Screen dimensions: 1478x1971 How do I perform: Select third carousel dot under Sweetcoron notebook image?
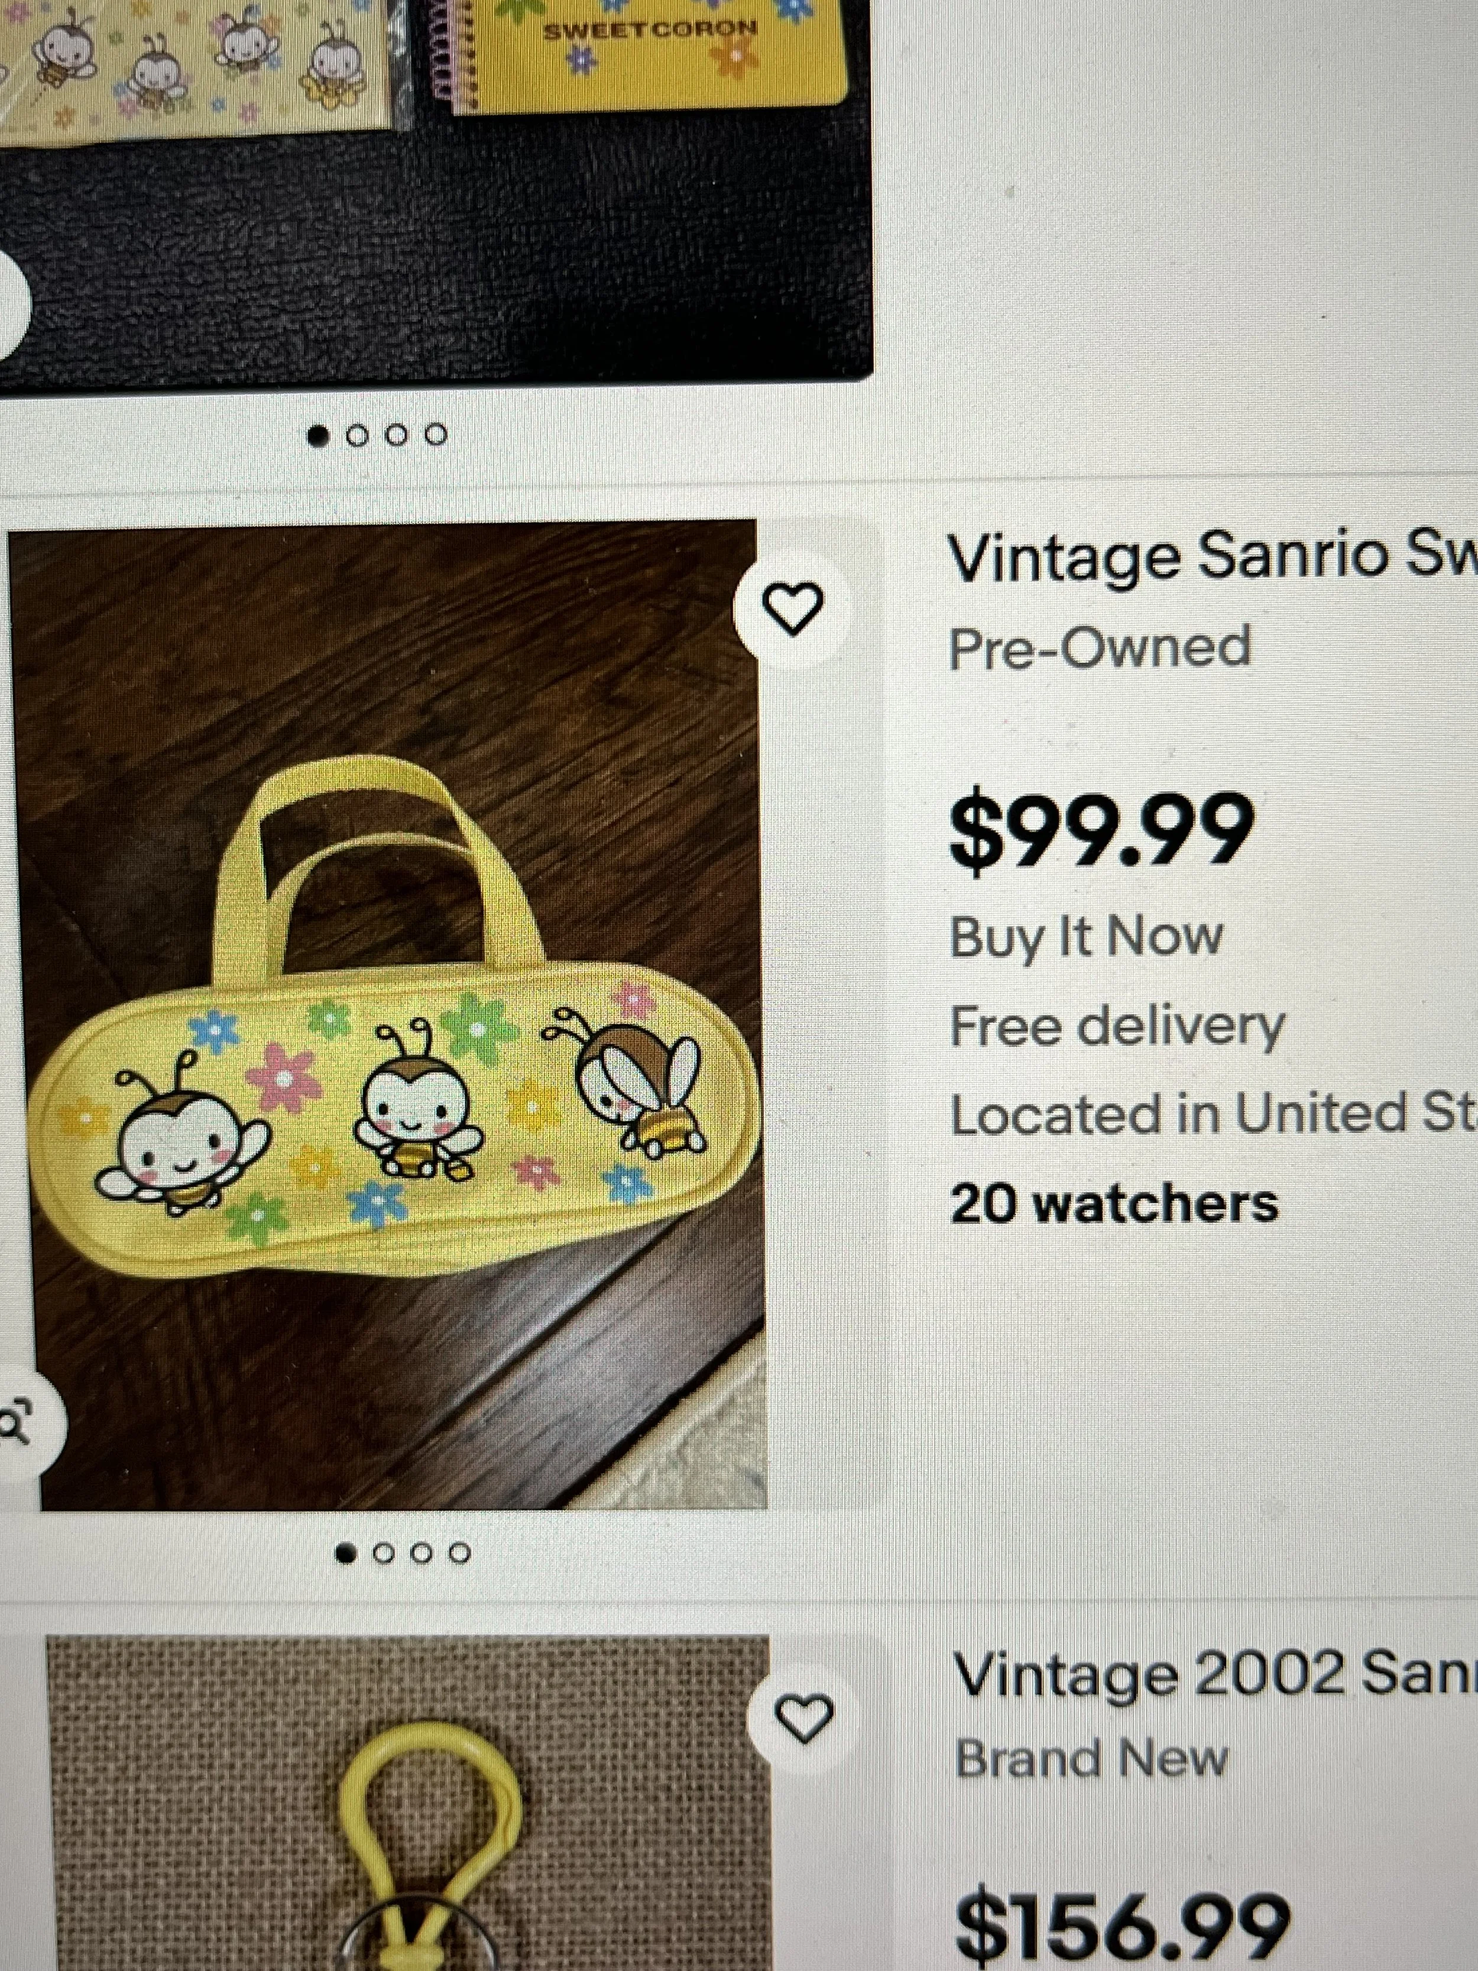(397, 435)
